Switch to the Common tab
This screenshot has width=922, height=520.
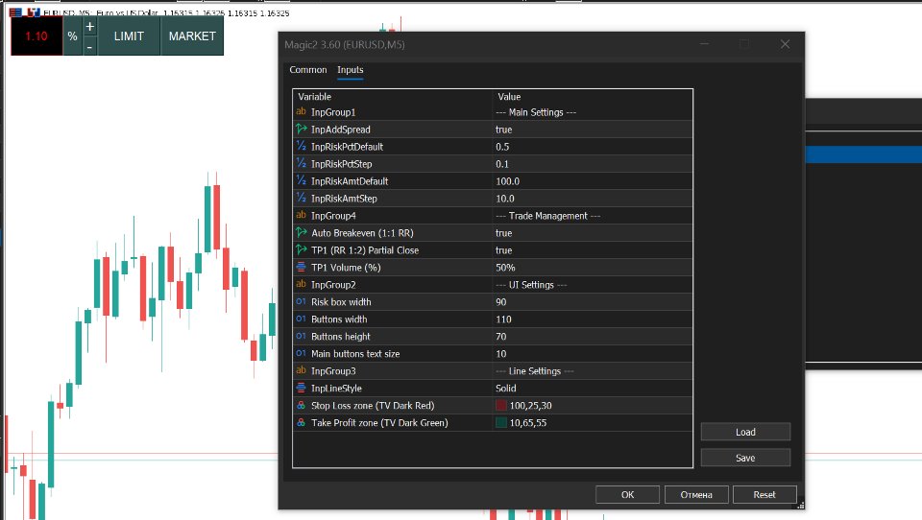[308, 70]
